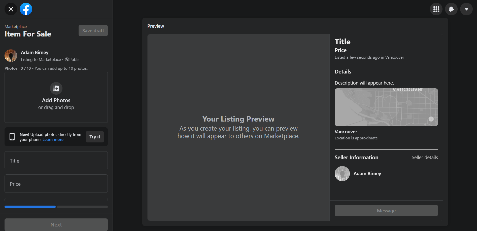
Task: Open the Learn more link
Action: 53,140
